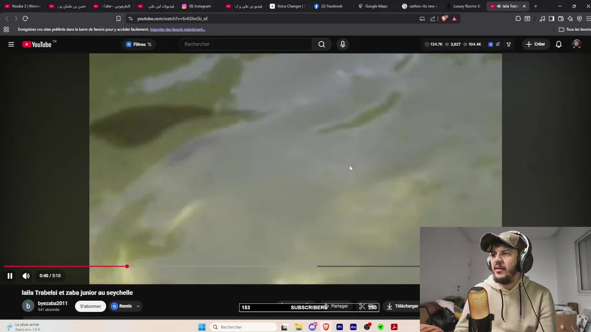
Task: Click the URL address bar
Action: coord(272,18)
